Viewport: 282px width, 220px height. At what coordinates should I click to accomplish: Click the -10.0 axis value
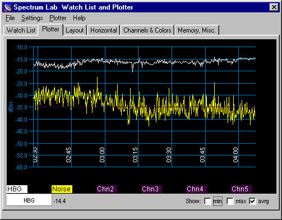coord(21,47)
